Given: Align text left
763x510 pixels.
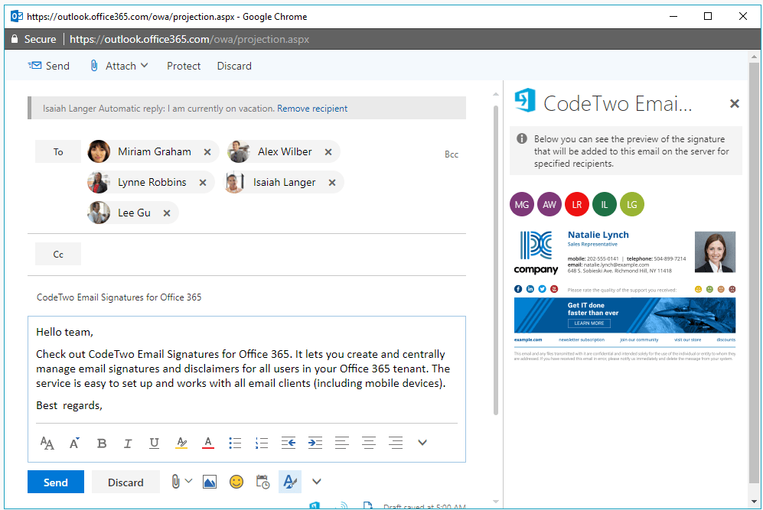Looking at the screenshot, I should pyautogui.click(x=342, y=443).
